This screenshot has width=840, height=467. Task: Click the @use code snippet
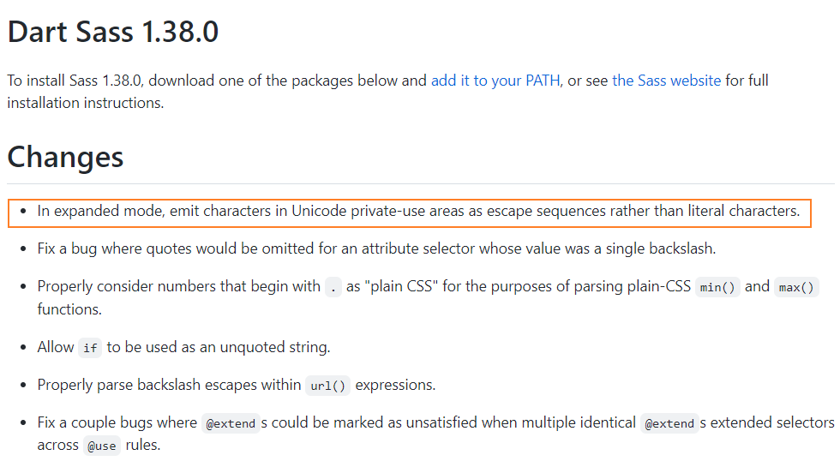(x=101, y=446)
